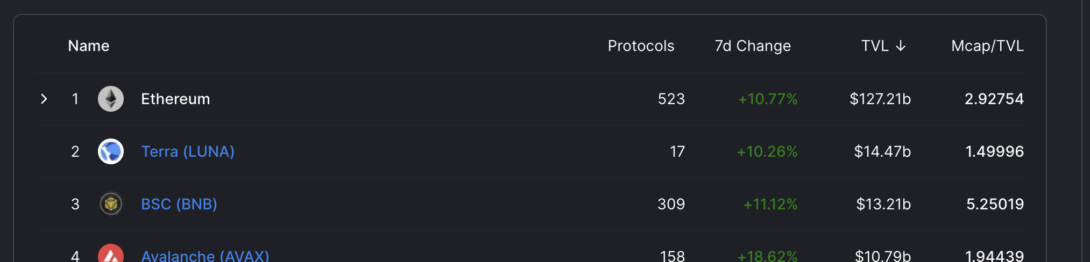
Task: Click Terra's $14.47b TVL value
Action: 882,151
